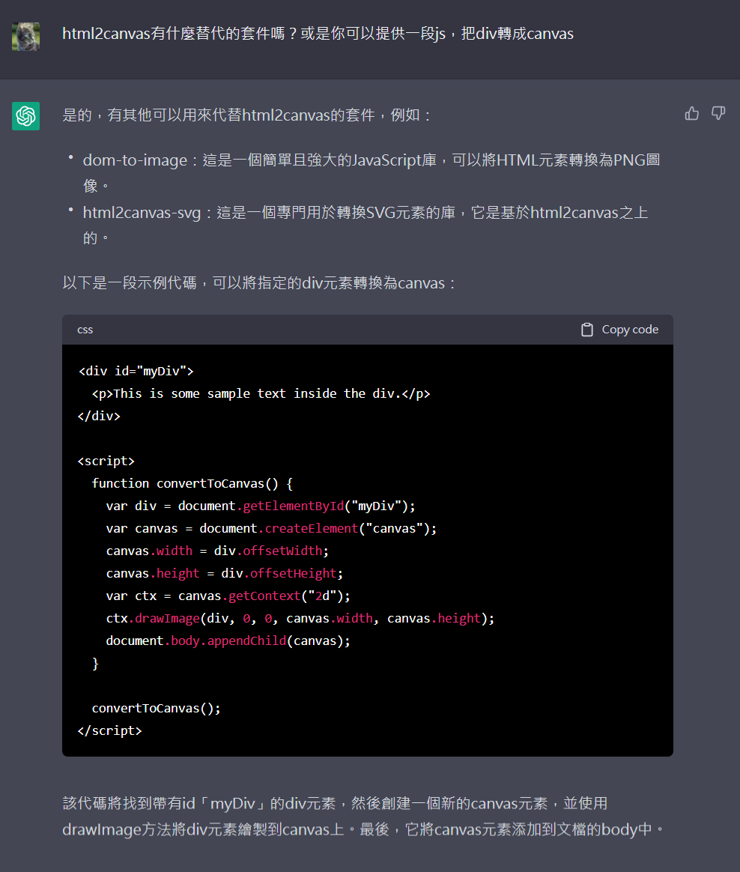Click the canvas.height assignment line
Viewport: 740px width, 872px height.
click(225, 573)
